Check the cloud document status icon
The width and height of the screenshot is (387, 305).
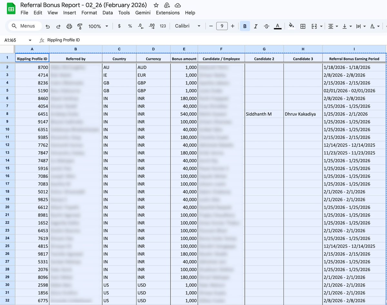(177, 5)
